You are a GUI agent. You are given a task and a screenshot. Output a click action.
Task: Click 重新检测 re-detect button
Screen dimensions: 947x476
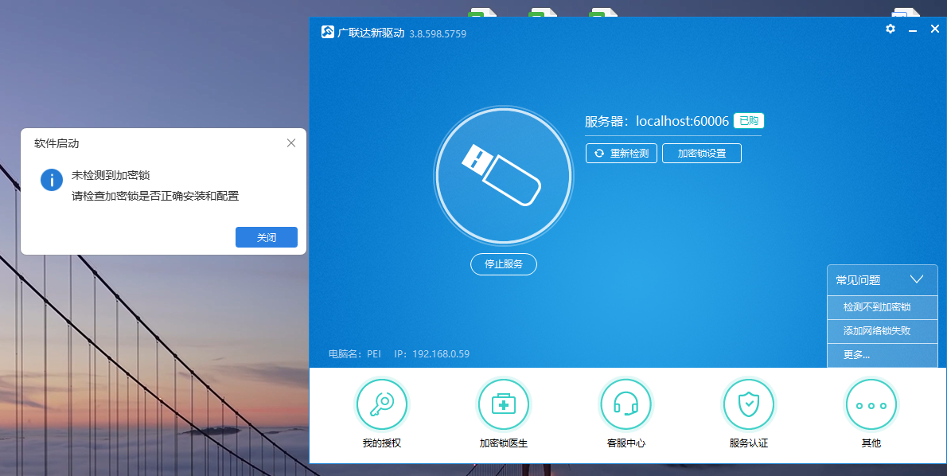point(622,154)
